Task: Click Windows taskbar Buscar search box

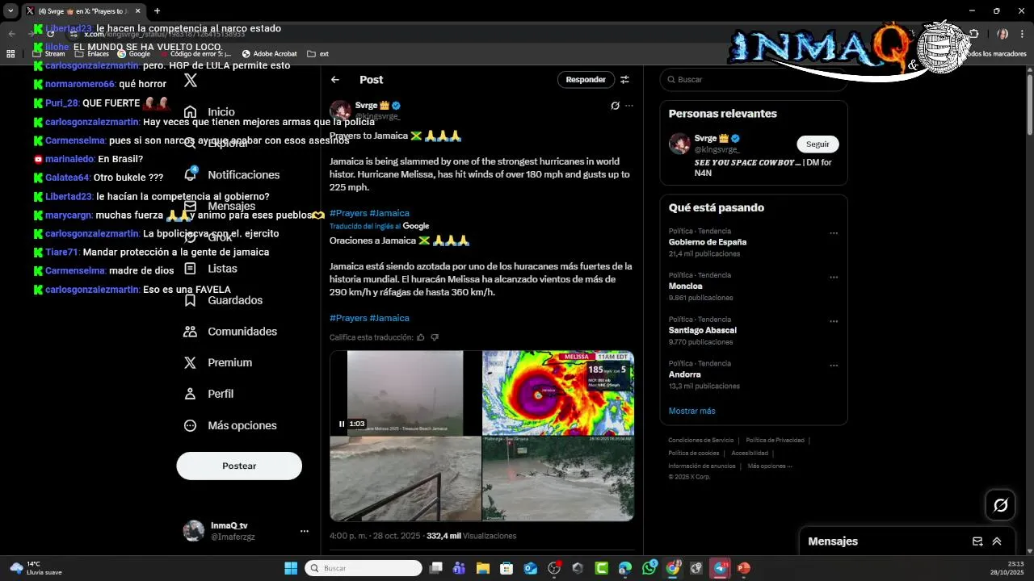Action: click(x=364, y=568)
